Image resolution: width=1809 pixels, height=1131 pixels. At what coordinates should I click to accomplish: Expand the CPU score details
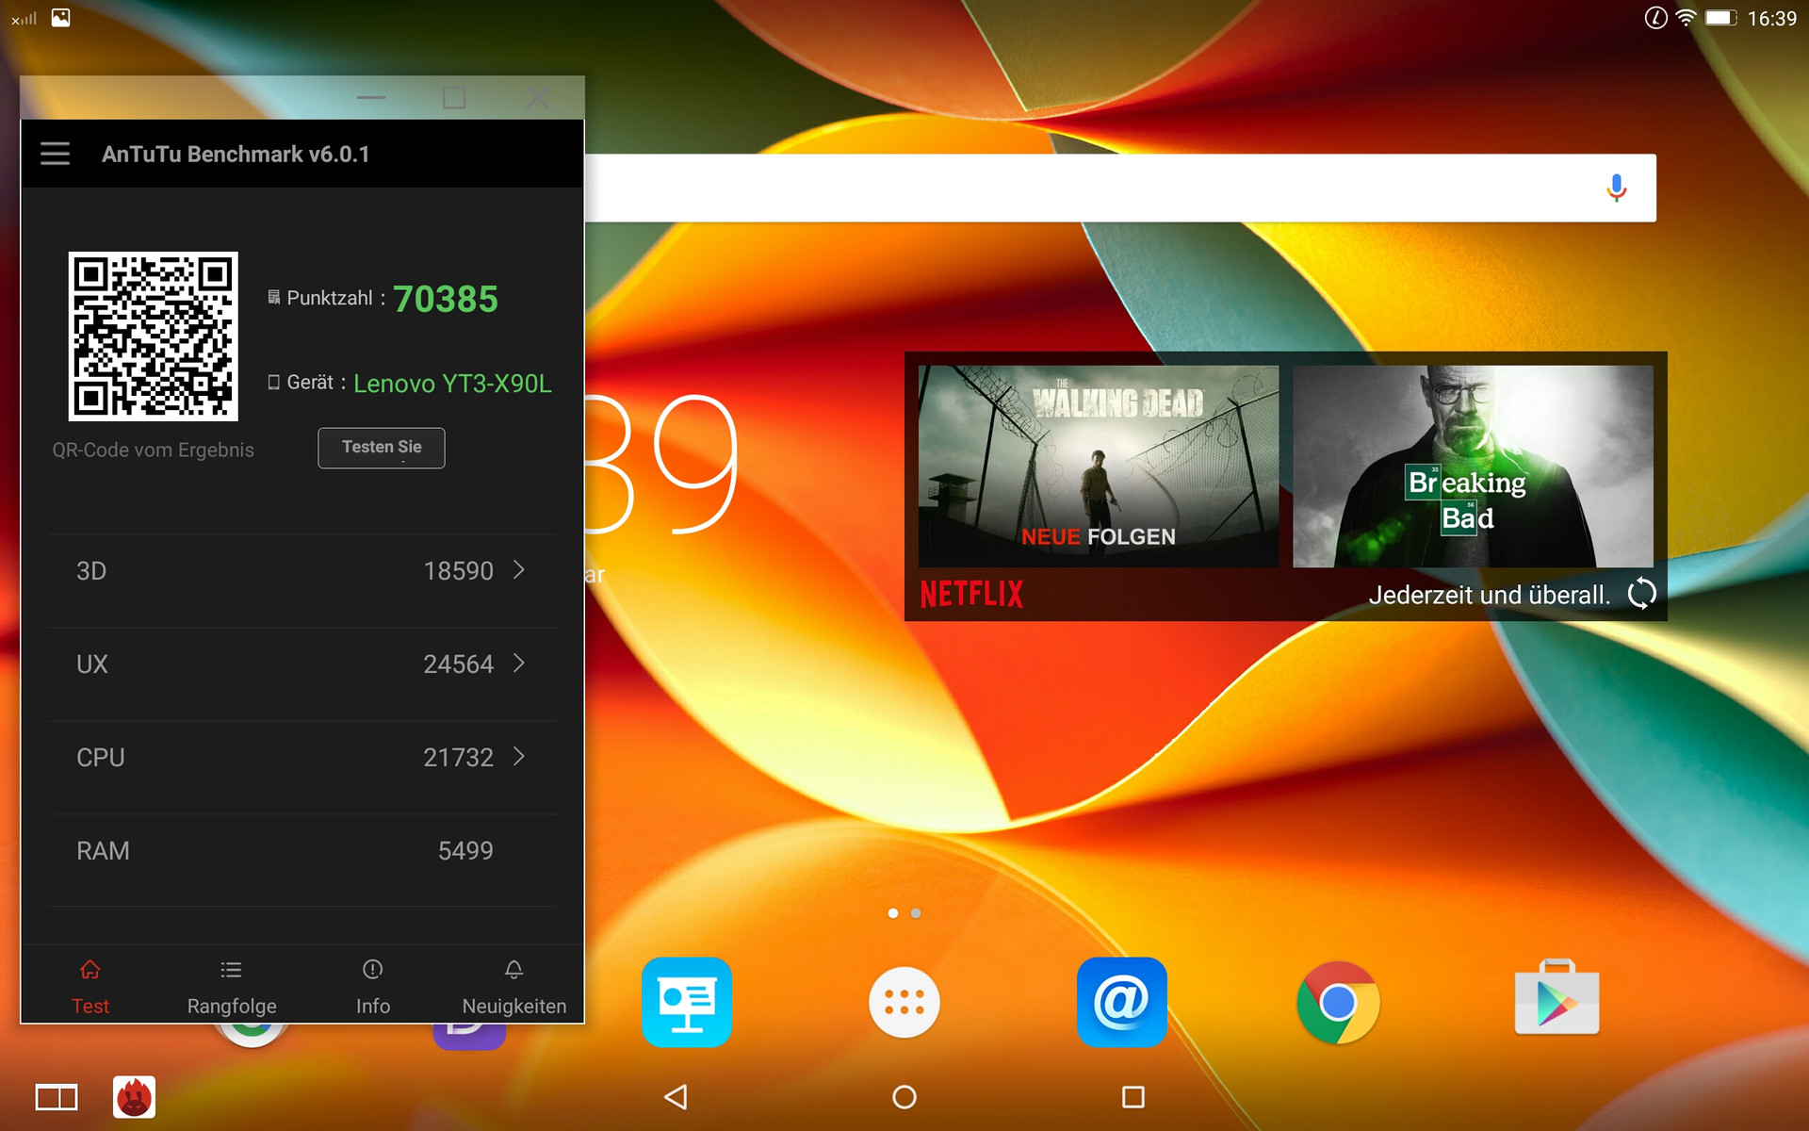point(518,757)
